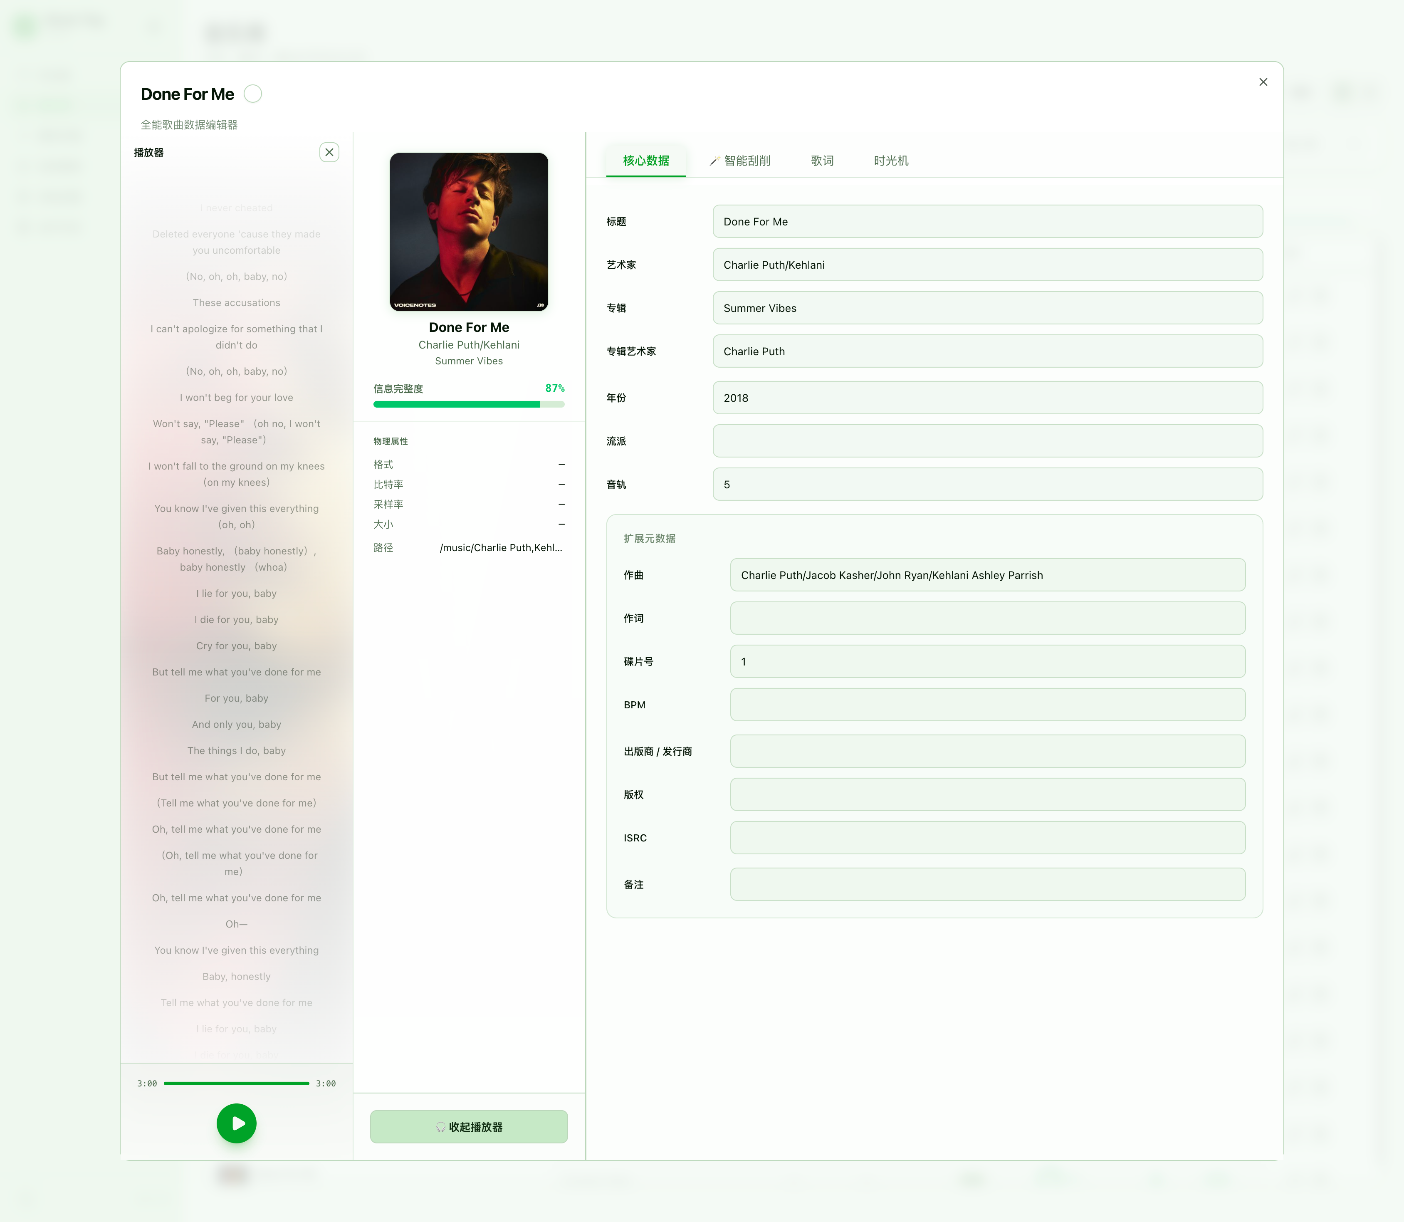Edit the 年份 field showing 2018
Image resolution: width=1404 pixels, height=1222 pixels.
point(987,398)
